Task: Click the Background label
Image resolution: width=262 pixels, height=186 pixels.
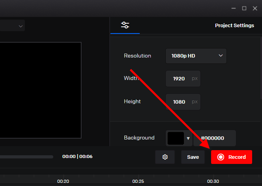Action: (x=139, y=138)
